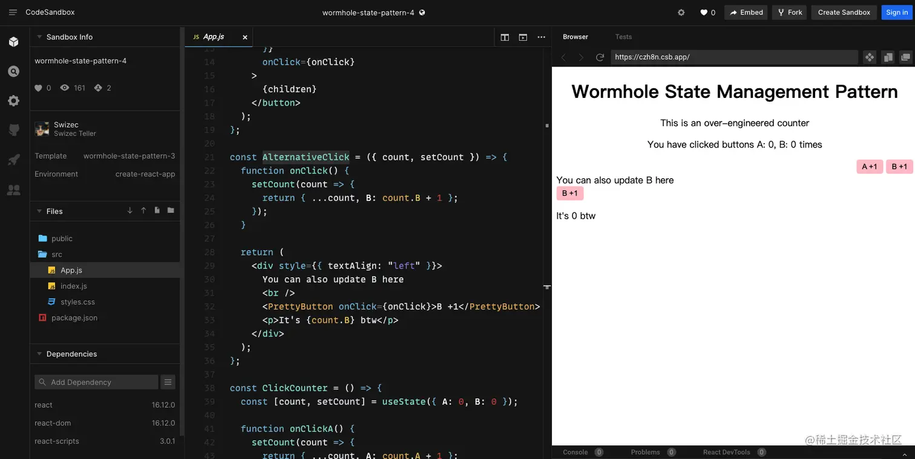915x459 pixels.
Task: Refresh the browser preview
Action: [x=600, y=57]
